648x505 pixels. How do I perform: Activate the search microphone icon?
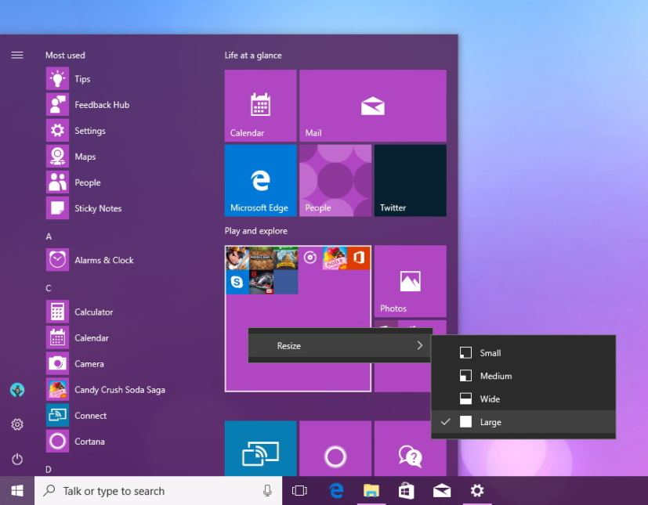pyautogui.click(x=267, y=491)
